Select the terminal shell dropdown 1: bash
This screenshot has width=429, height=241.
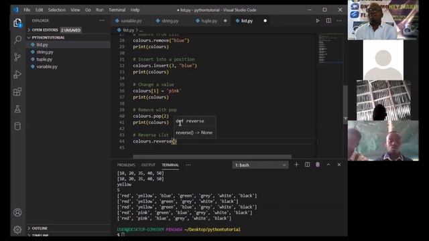[x=260, y=165]
